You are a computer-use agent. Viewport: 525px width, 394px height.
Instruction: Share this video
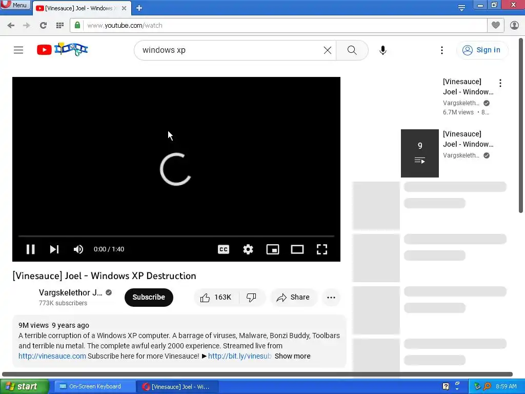click(293, 297)
